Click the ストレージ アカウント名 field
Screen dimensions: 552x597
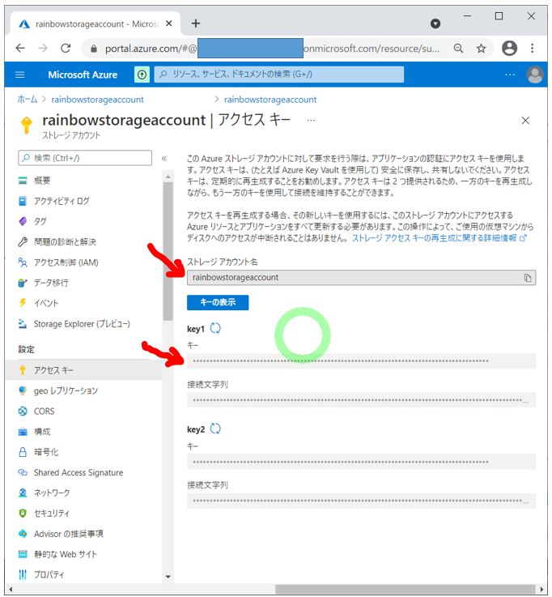(362, 278)
